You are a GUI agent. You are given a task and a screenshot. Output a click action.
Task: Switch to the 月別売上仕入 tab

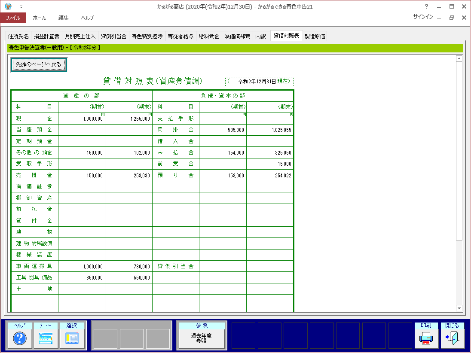click(x=80, y=37)
